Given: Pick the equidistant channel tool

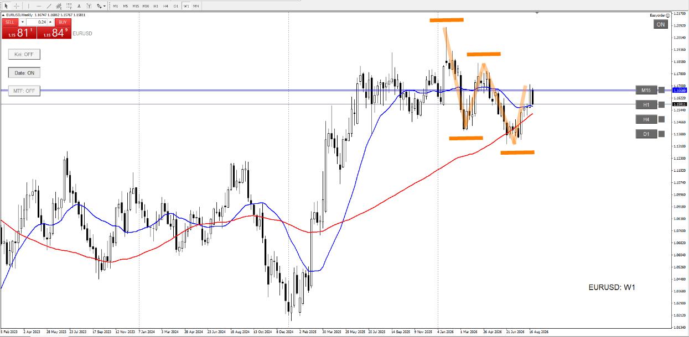Looking at the screenshot, I should pos(59,6).
